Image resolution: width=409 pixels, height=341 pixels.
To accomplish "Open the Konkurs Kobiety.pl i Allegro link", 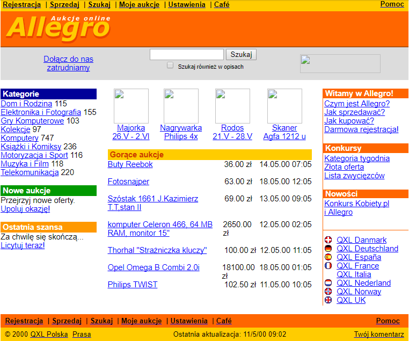I will click(x=357, y=208).
